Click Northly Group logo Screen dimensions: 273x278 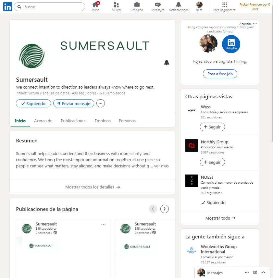pyautogui.click(x=192, y=145)
